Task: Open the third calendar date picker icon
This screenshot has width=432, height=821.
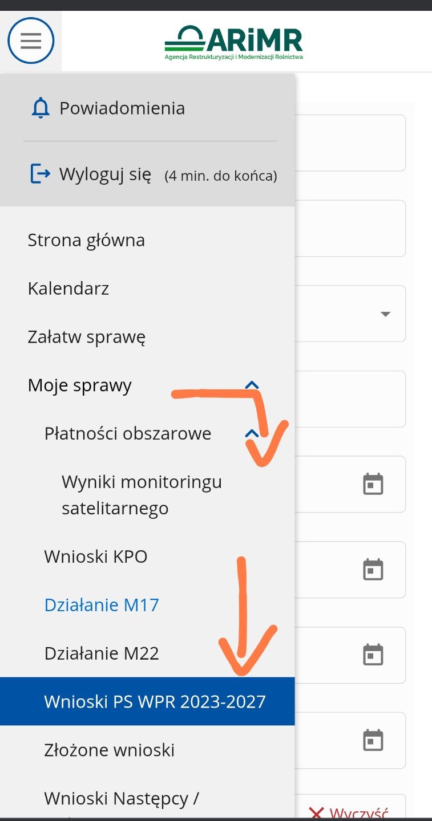Action: point(373,655)
